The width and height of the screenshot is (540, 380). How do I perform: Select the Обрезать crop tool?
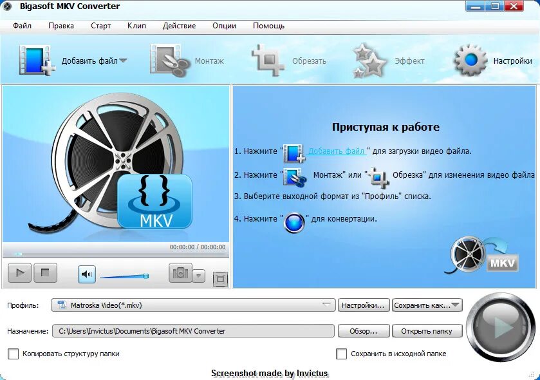268,61
